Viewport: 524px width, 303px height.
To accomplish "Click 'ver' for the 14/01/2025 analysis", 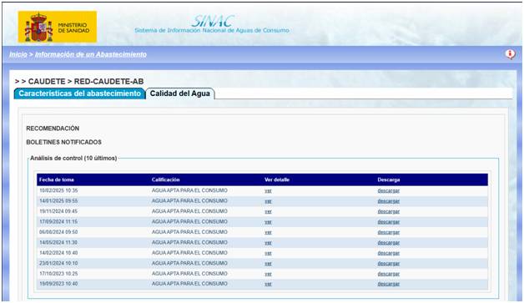I will point(268,201).
